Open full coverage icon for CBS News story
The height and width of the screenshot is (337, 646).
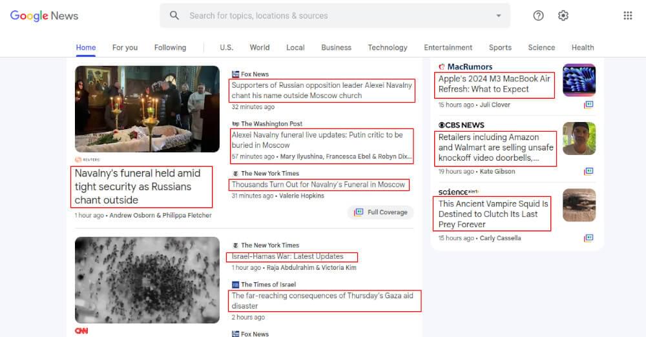pos(589,171)
